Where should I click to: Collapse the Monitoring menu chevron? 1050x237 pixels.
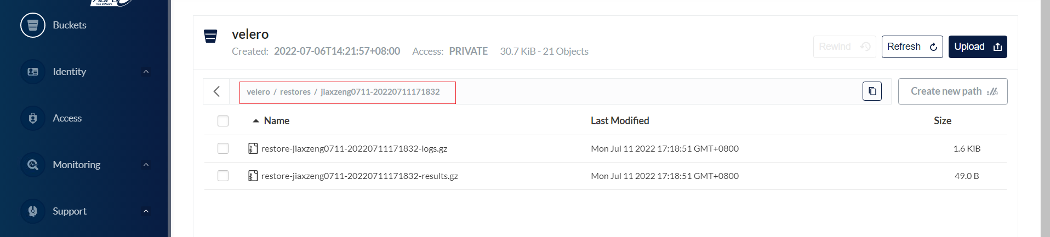coord(146,165)
